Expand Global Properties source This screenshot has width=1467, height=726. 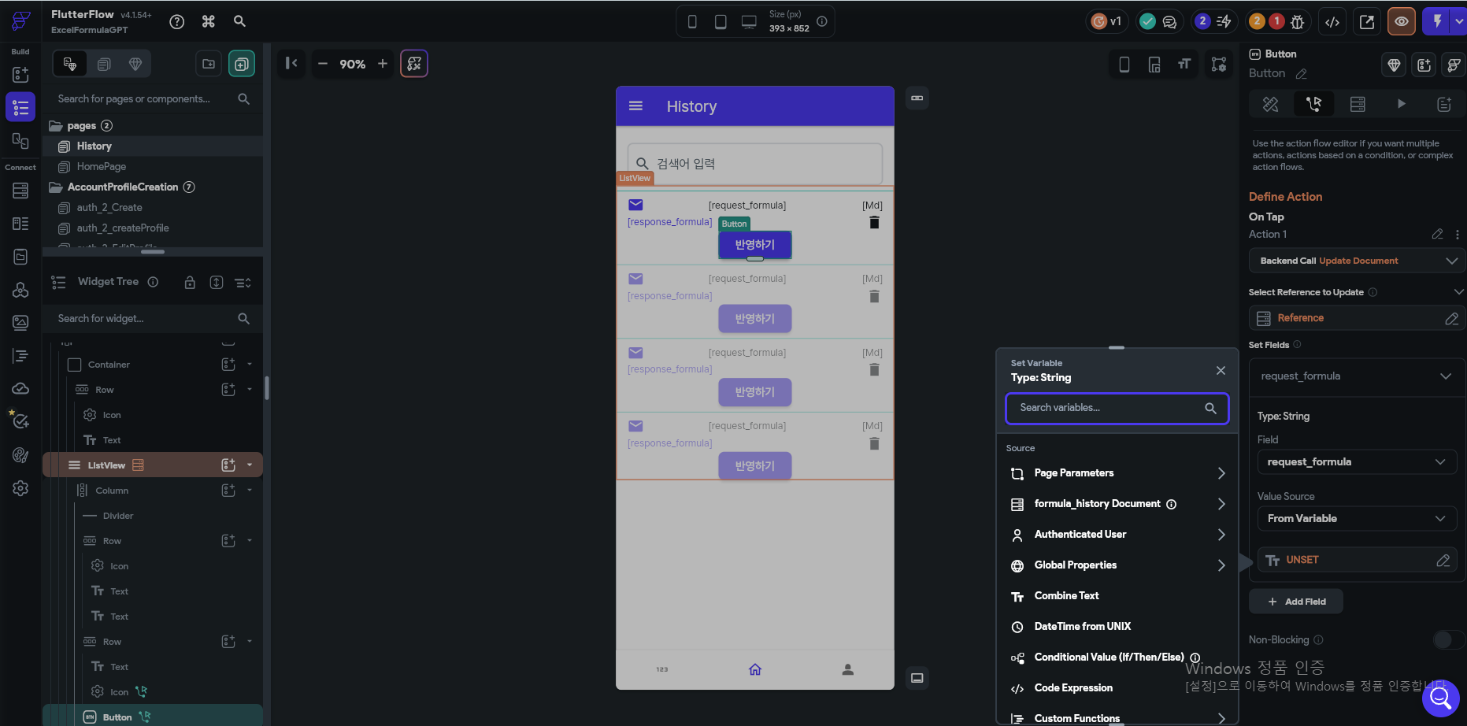pyautogui.click(x=1117, y=565)
